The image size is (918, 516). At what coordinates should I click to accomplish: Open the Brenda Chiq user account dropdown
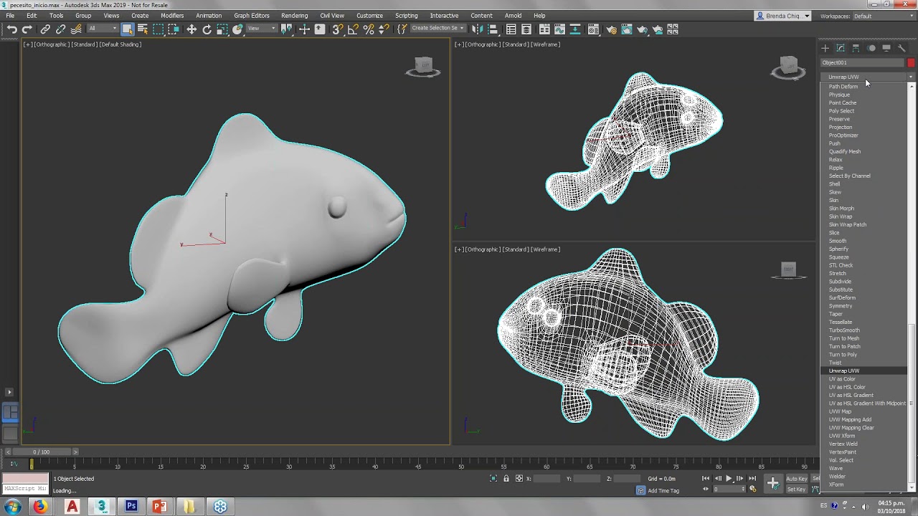click(783, 16)
